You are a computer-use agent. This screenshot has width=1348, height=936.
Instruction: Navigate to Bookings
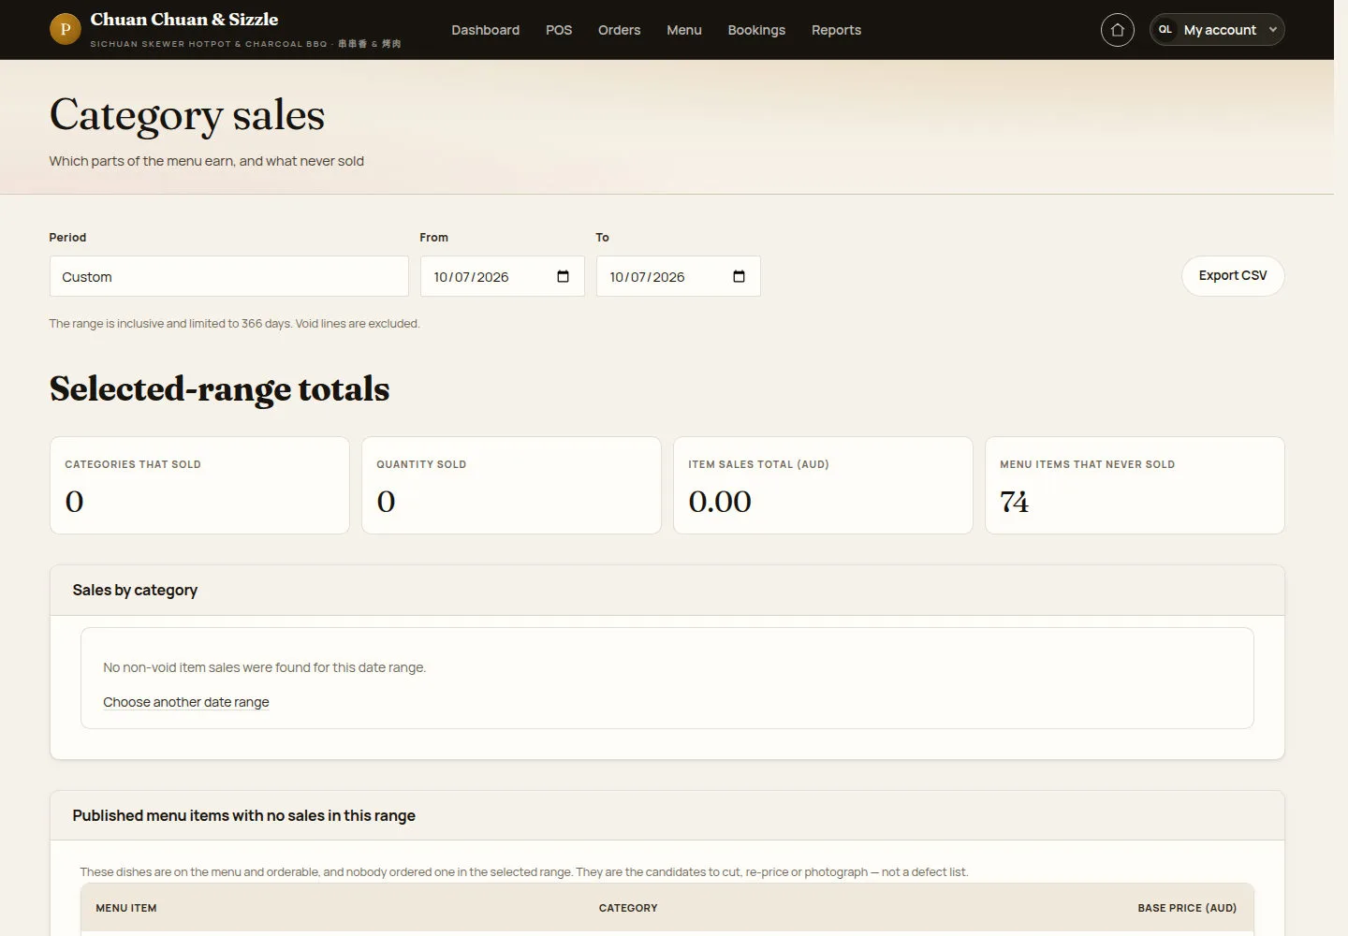pyautogui.click(x=756, y=30)
